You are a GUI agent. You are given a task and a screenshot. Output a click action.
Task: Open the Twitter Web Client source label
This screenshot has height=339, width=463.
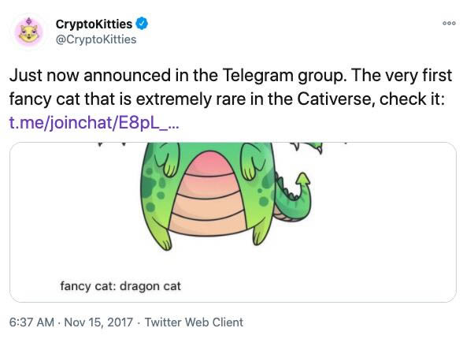click(194, 322)
